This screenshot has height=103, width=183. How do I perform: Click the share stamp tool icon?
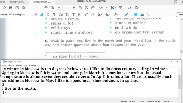pyautogui.click(x=136, y=8)
